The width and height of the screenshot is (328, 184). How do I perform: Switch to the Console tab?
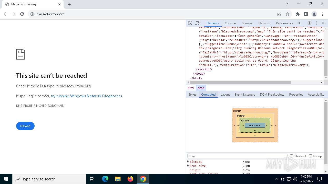point(230,23)
